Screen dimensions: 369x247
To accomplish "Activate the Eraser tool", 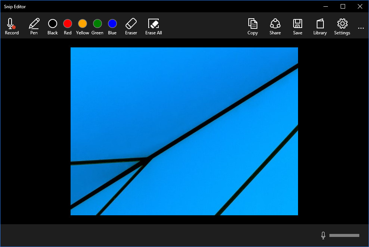I will (131, 26).
